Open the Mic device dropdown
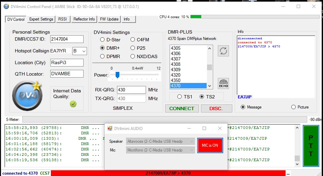 tap(160, 150)
